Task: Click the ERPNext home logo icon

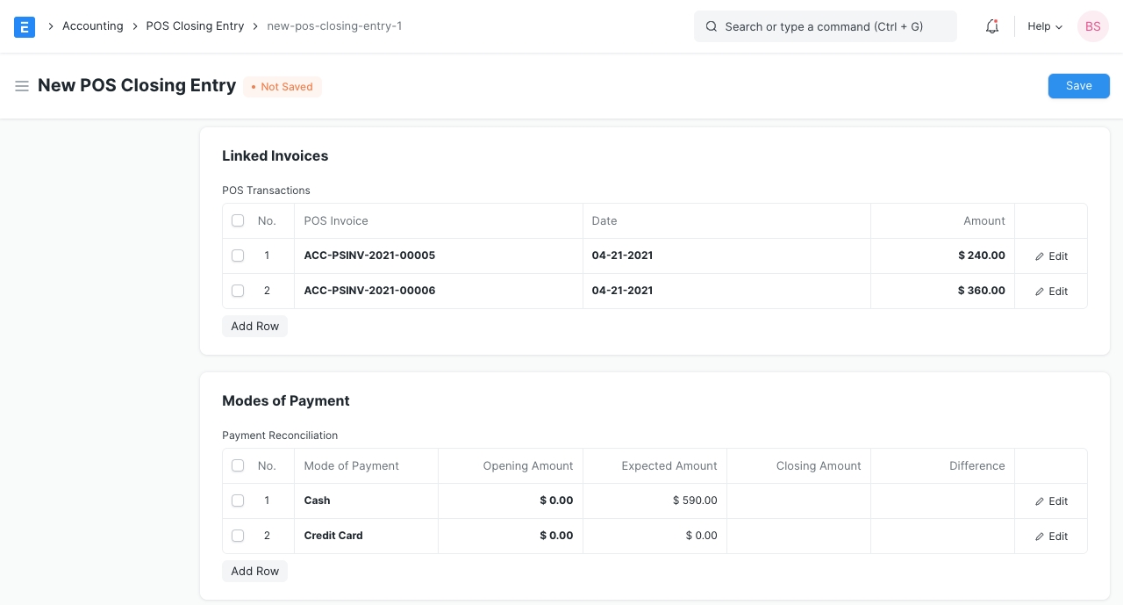Action: (25, 26)
